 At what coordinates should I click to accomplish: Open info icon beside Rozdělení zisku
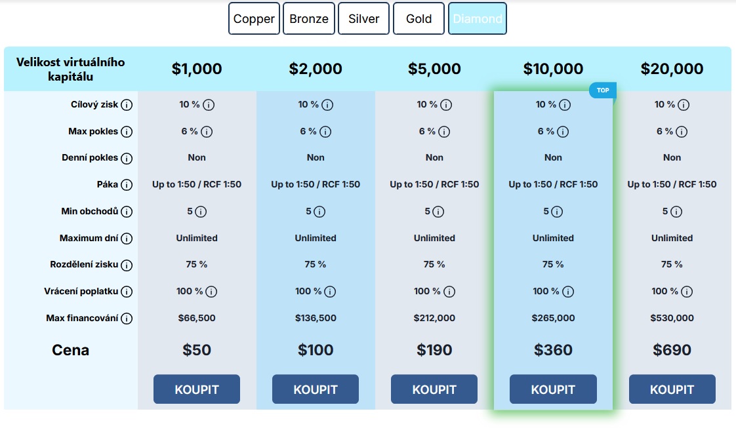(x=127, y=265)
